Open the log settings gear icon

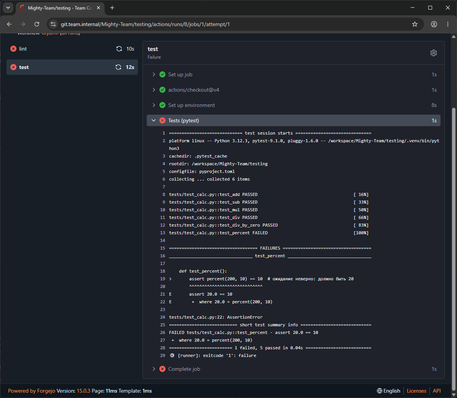click(433, 53)
